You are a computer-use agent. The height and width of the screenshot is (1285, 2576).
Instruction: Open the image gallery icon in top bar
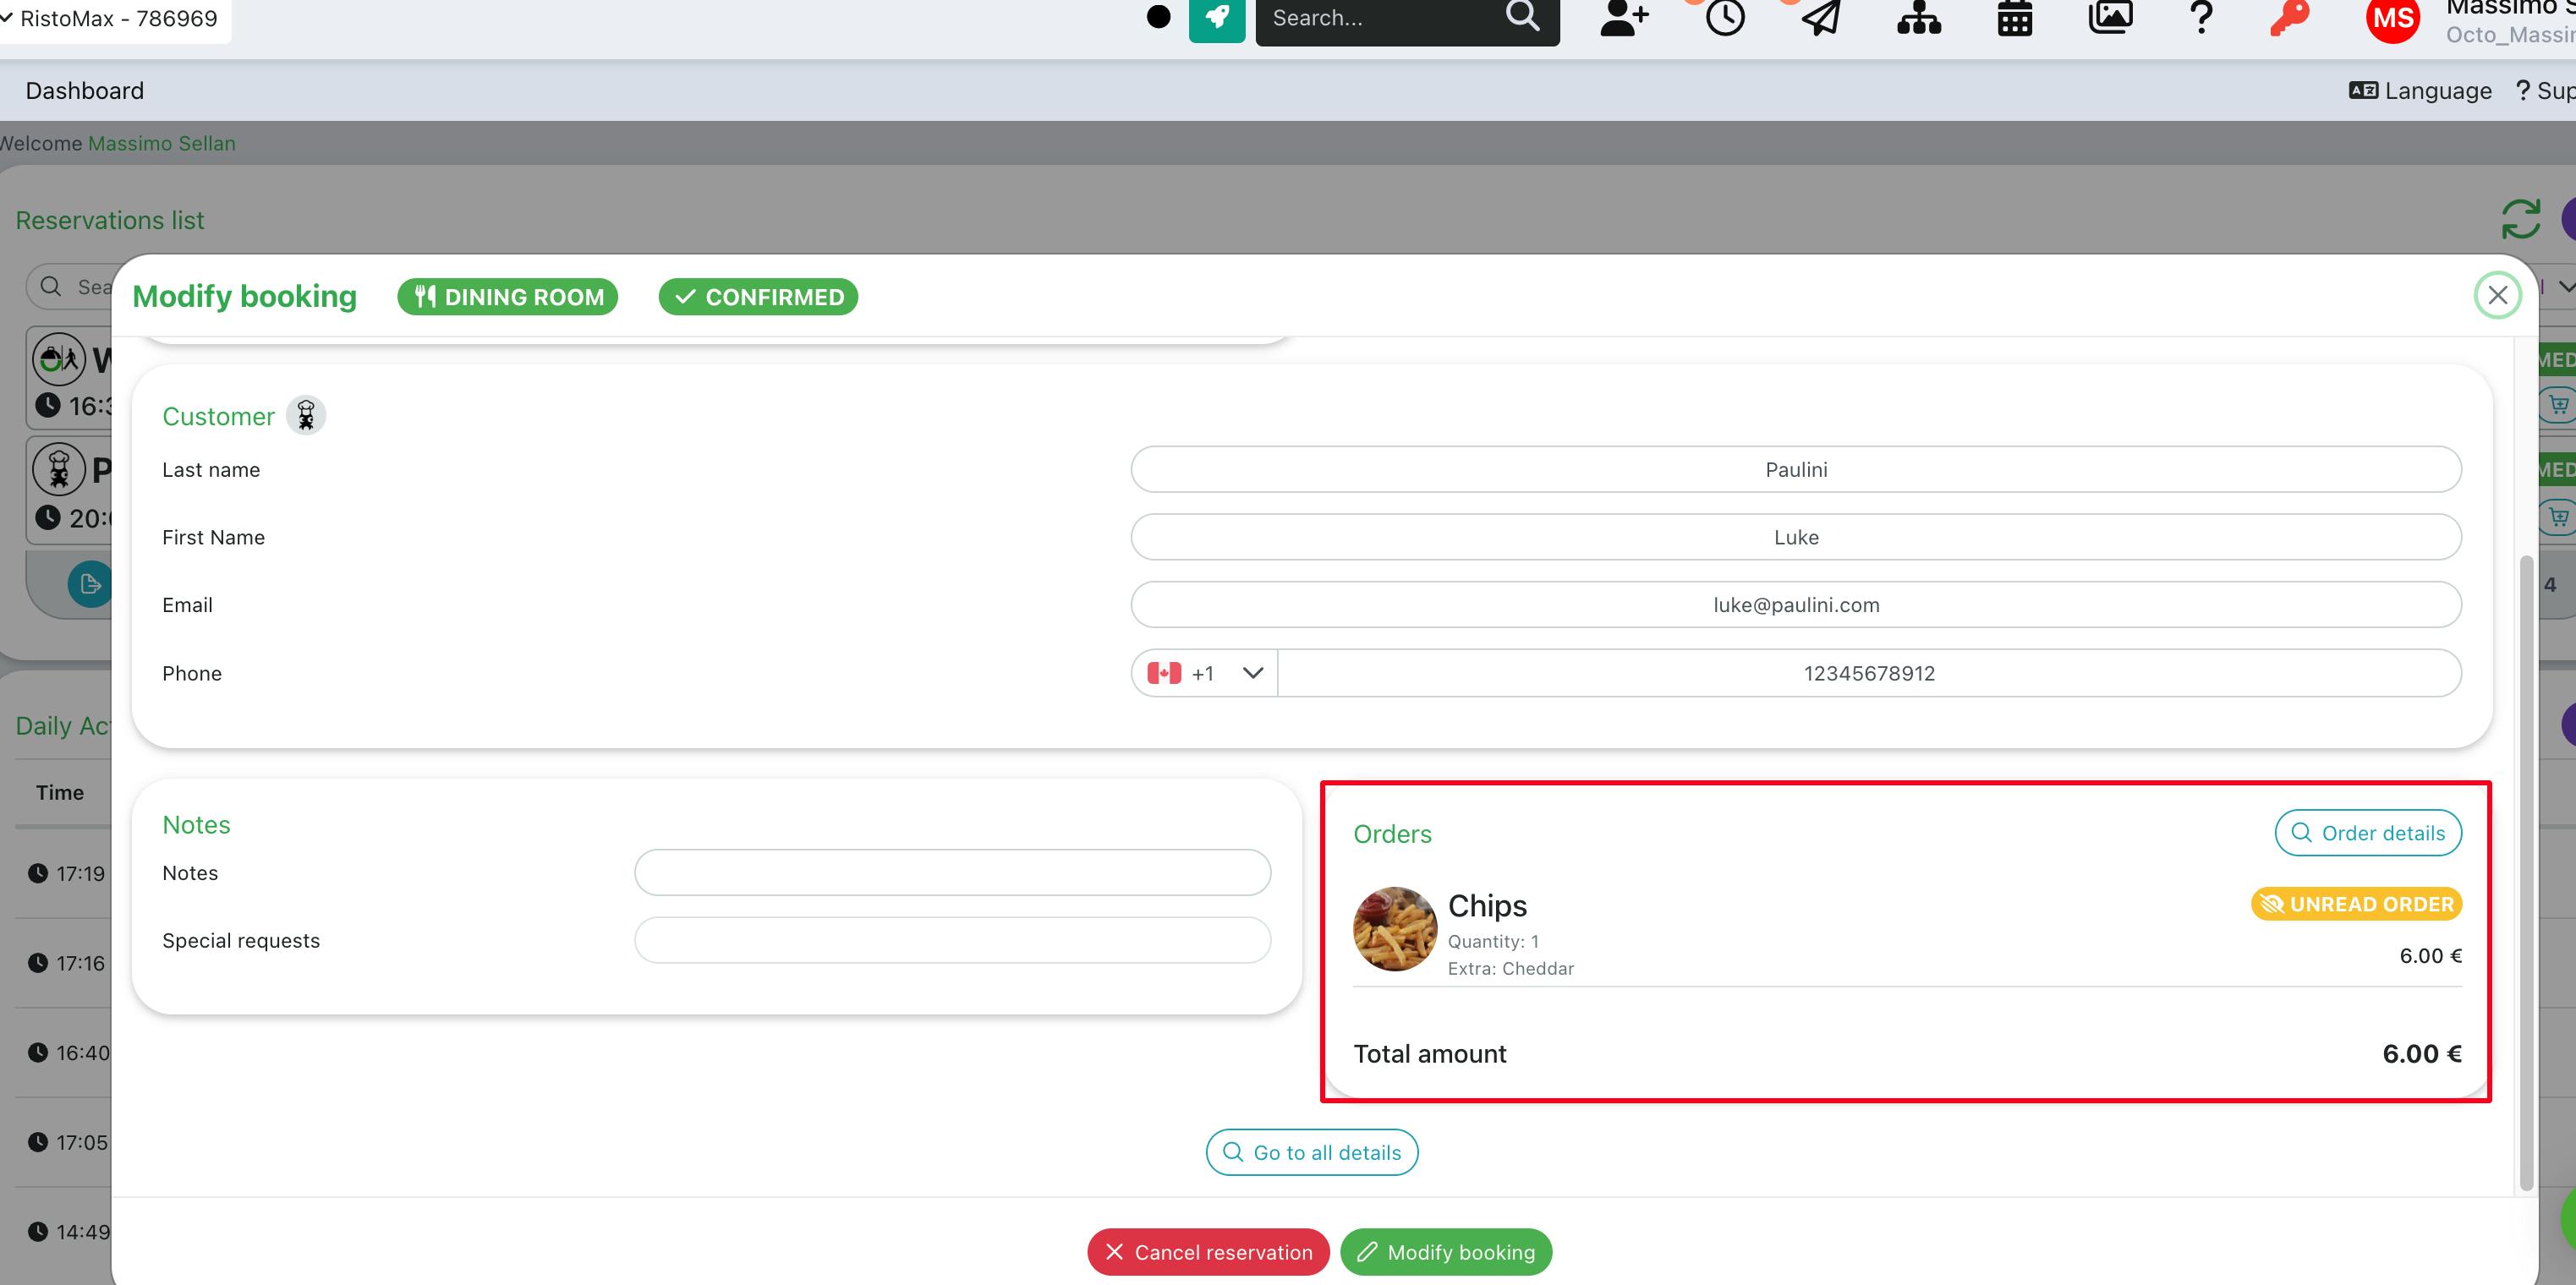[2110, 18]
